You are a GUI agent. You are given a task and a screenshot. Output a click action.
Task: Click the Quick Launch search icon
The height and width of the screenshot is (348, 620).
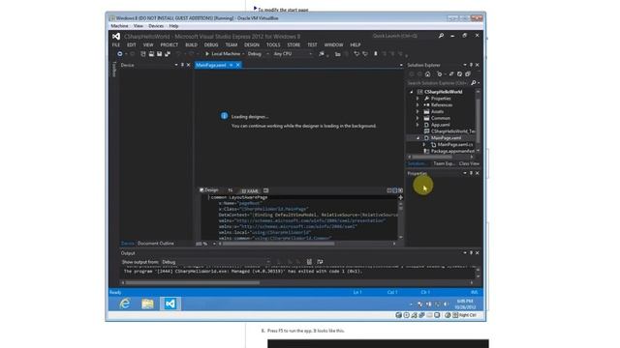pos(441,36)
